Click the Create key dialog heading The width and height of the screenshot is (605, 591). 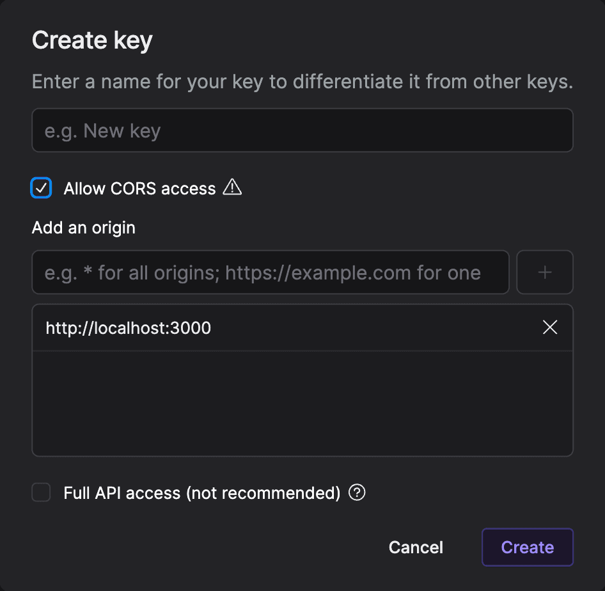click(92, 40)
